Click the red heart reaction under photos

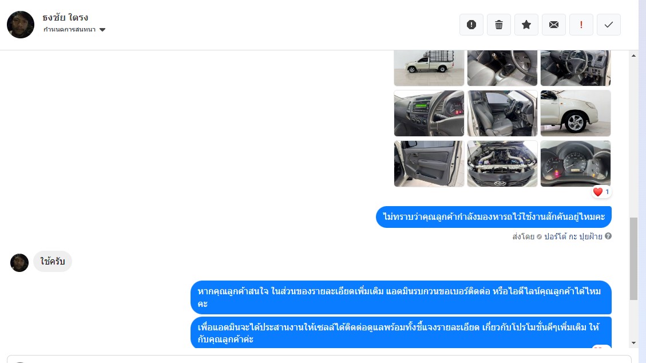point(598,192)
